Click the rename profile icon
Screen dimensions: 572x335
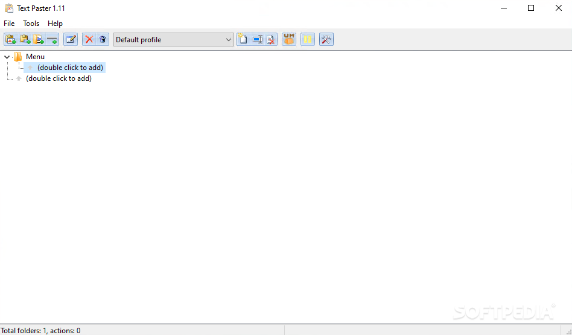tap(257, 39)
